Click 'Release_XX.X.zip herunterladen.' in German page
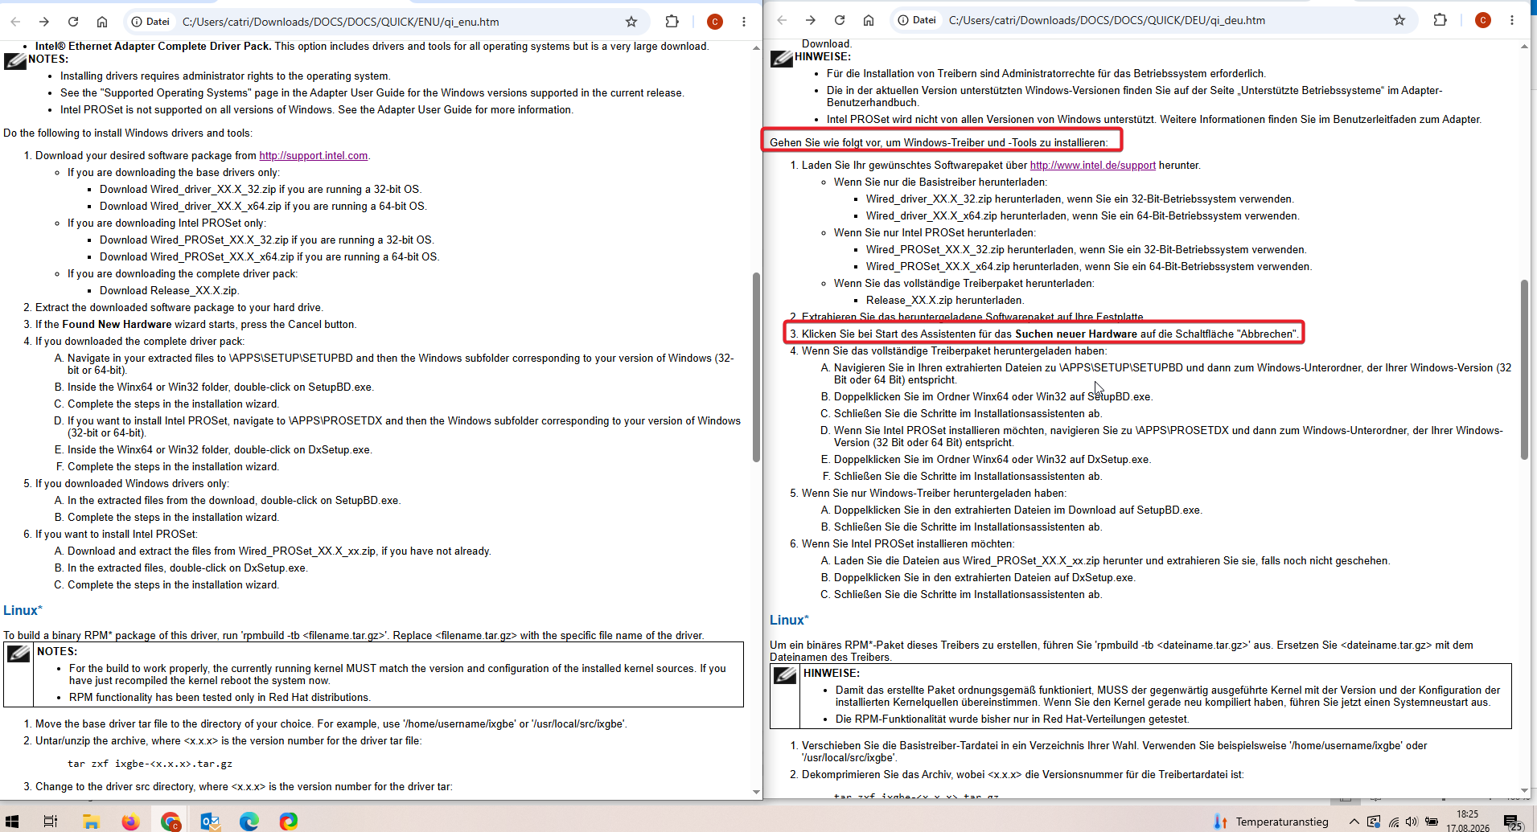This screenshot has height=832, width=1537. [945, 300]
